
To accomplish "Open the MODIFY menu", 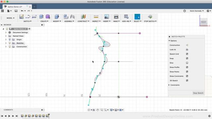I will point(57,21).
